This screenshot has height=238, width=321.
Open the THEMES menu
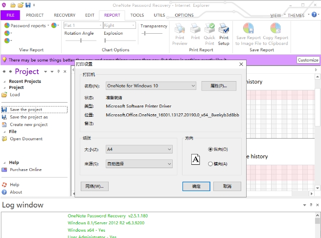pyautogui.click(x=296, y=16)
